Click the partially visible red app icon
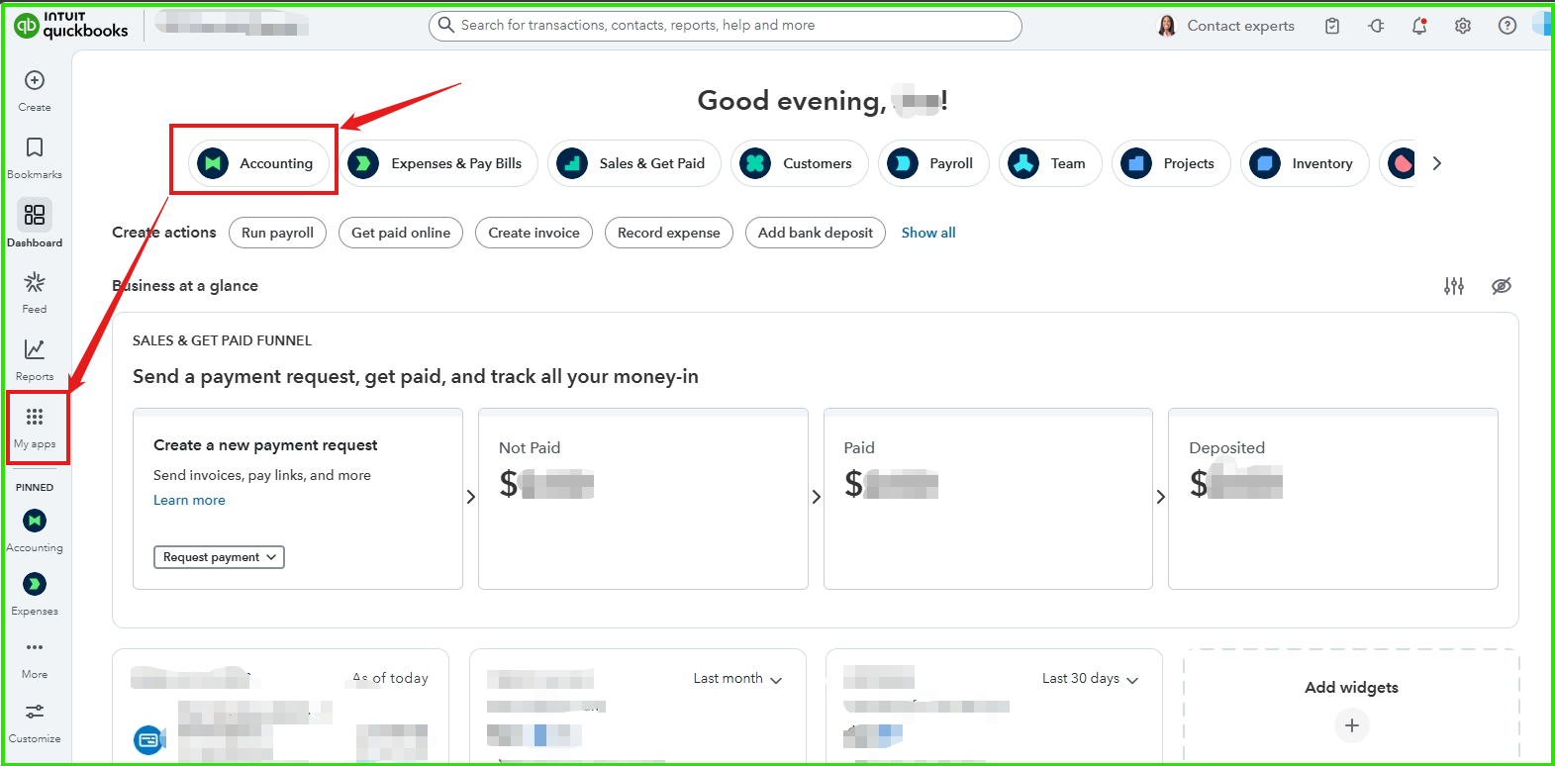This screenshot has height=766, width=1555. click(1401, 163)
